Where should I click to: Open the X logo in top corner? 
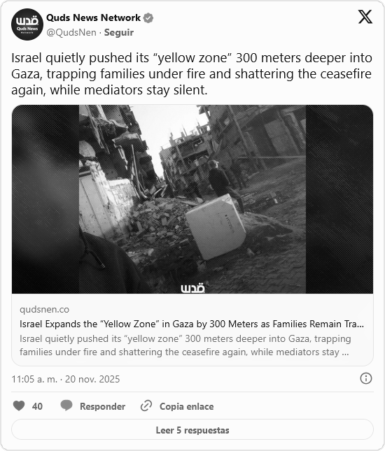click(365, 17)
